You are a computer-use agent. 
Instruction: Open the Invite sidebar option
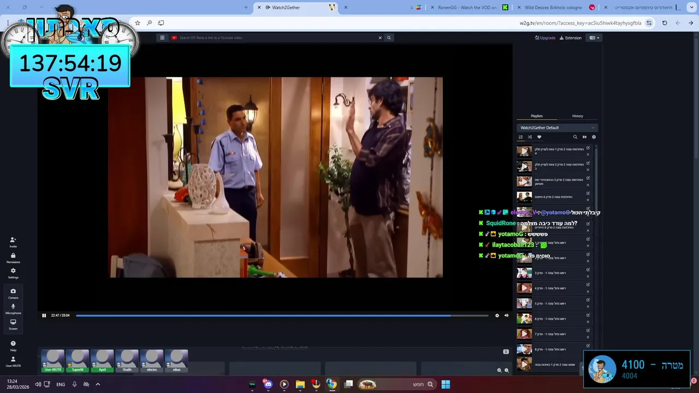coord(13,242)
